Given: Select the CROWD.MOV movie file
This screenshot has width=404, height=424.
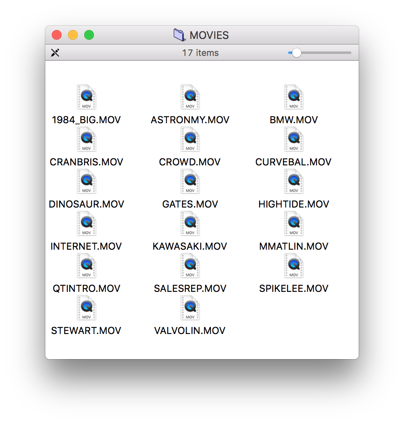Looking at the screenshot, I should (x=190, y=139).
